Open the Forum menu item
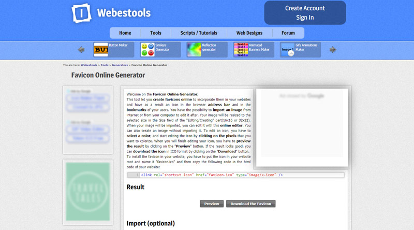This screenshot has height=230, width=414. pyautogui.click(x=288, y=33)
